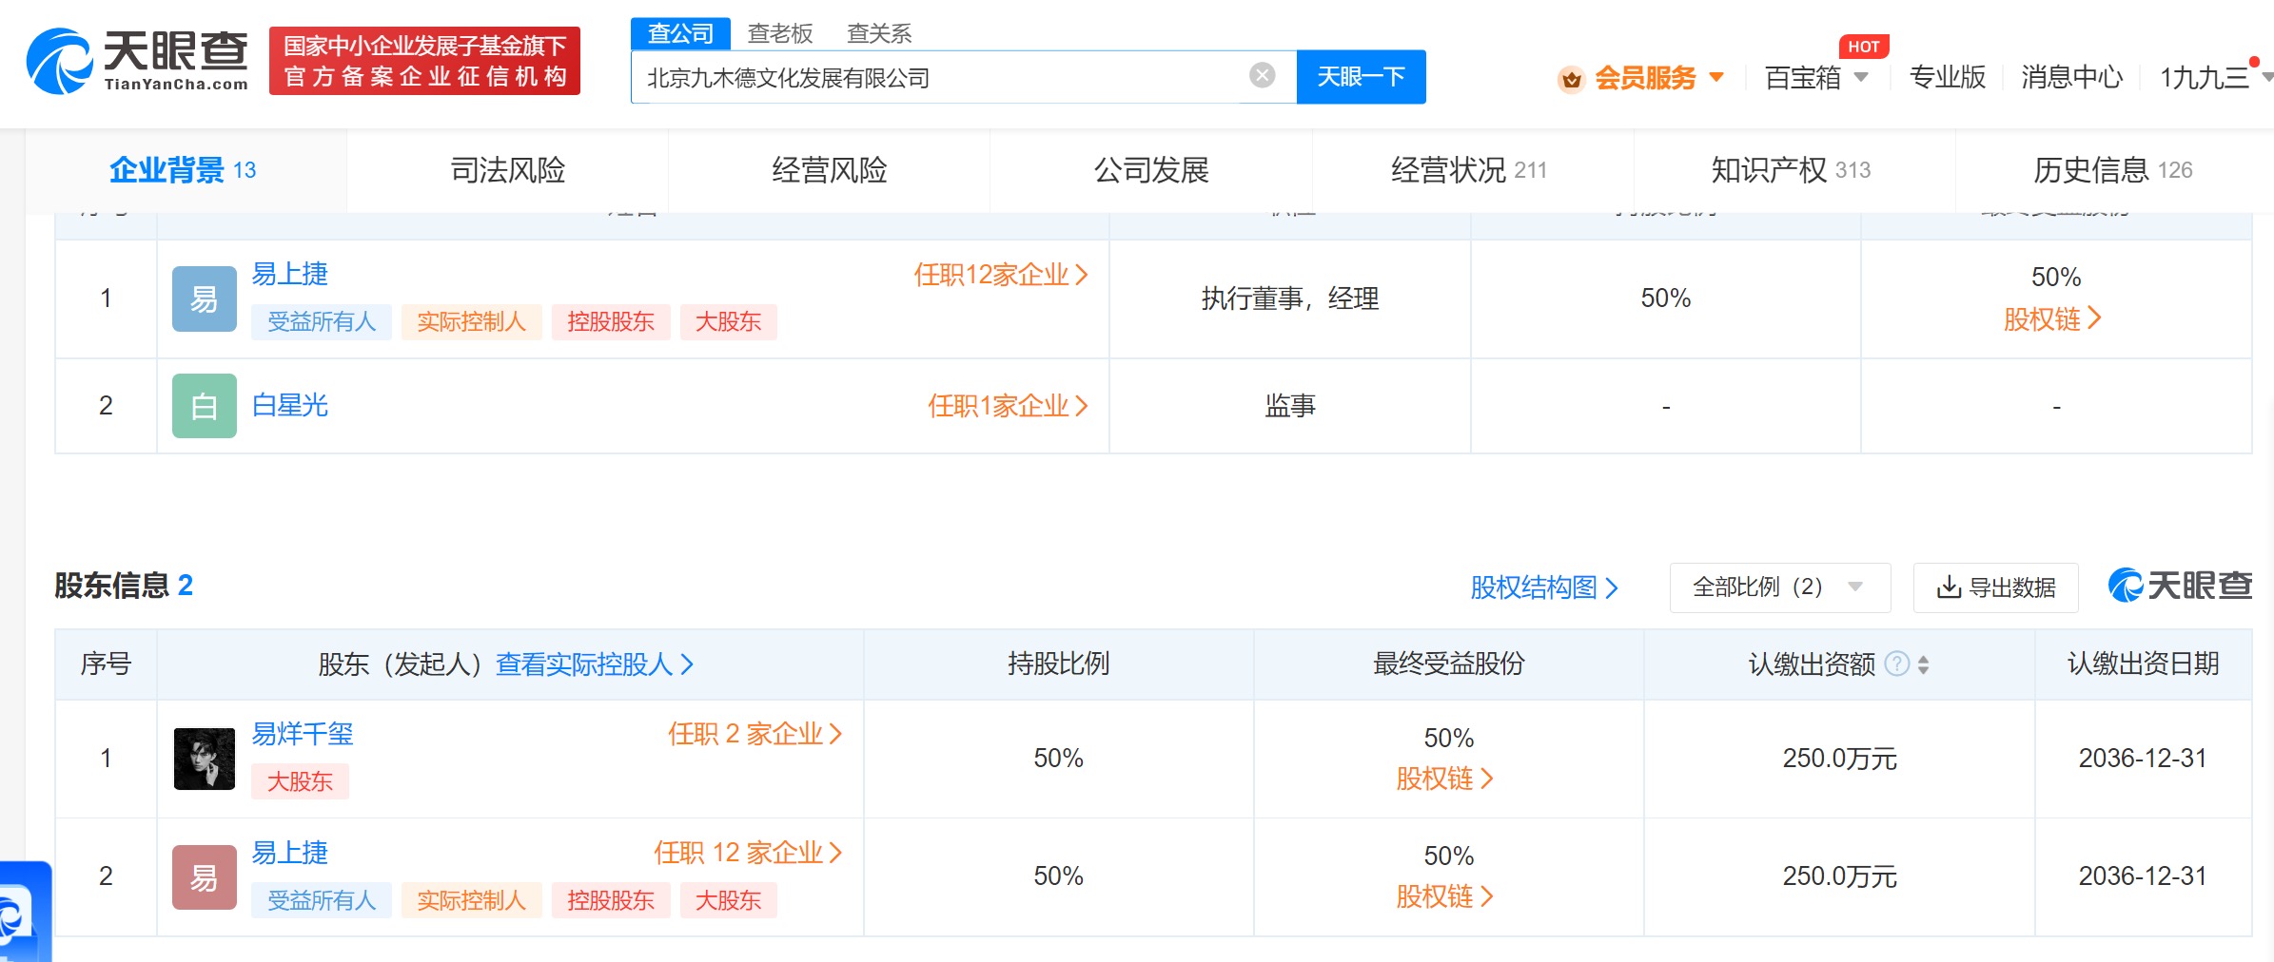Open 专业版 link
Viewport: 2274px width, 962px height.
pyautogui.click(x=1947, y=77)
